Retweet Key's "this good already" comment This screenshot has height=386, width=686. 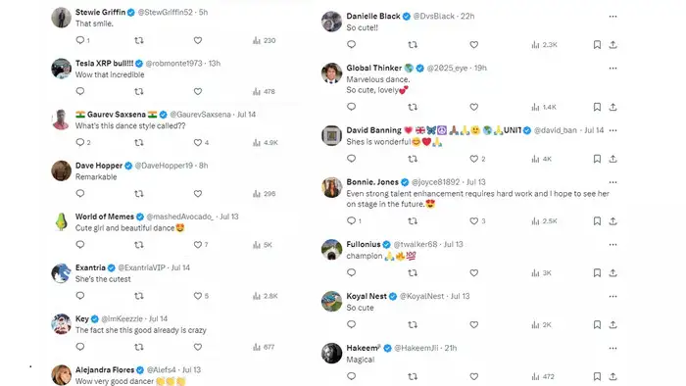tap(139, 347)
